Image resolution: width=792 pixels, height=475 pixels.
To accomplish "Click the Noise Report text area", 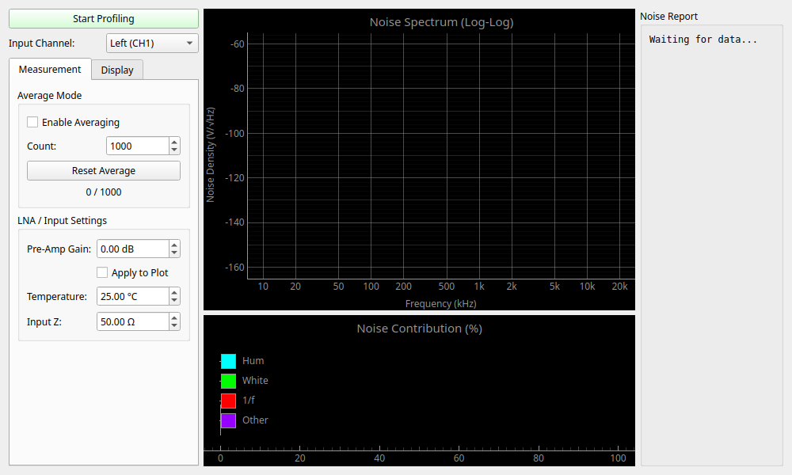I will click(711, 237).
